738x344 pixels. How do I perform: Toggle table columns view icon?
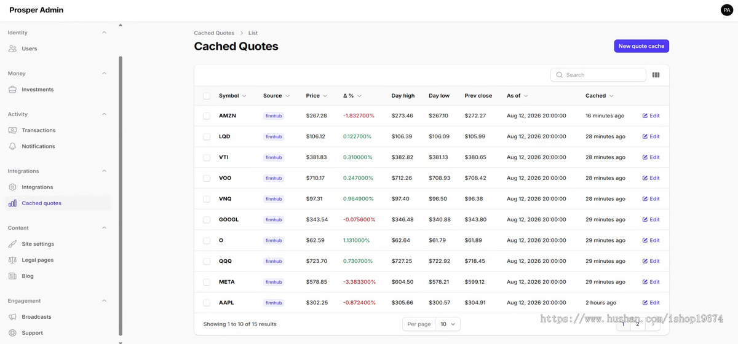[656, 75]
